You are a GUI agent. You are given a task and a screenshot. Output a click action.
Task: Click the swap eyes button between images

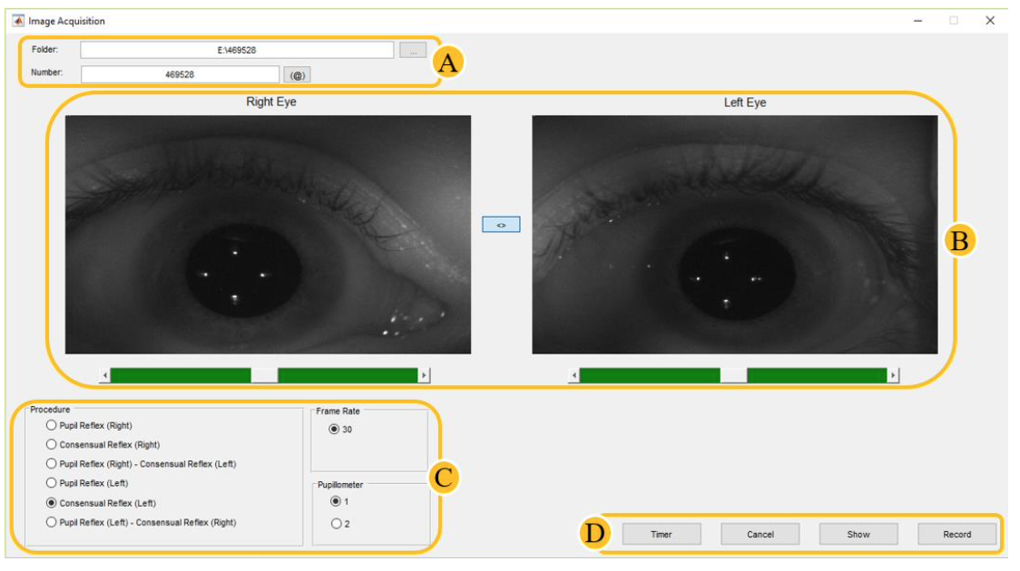click(501, 225)
